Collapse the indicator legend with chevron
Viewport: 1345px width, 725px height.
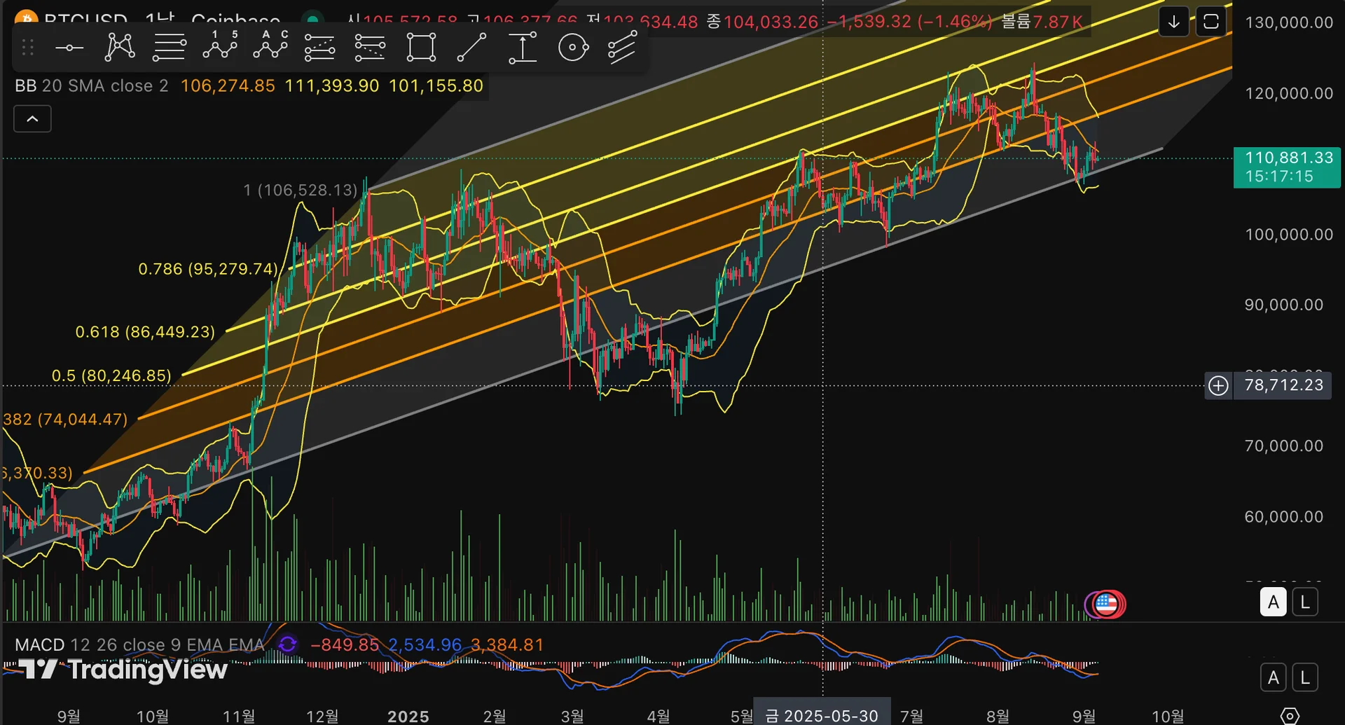point(32,119)
